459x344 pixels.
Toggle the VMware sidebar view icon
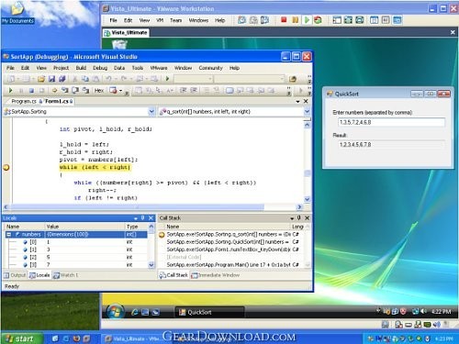[x=337, y=20]
